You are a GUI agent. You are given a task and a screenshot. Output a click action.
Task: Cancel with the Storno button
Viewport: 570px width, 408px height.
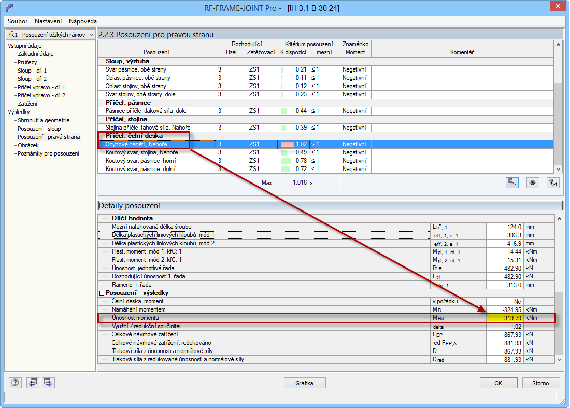coord(540,383)
